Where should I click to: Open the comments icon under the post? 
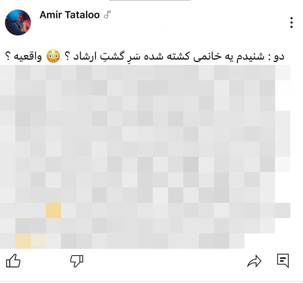(x=283, y=261)
